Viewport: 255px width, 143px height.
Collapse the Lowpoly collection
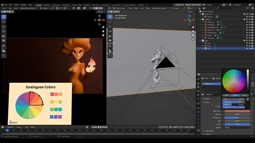click(x=200, y=19)
